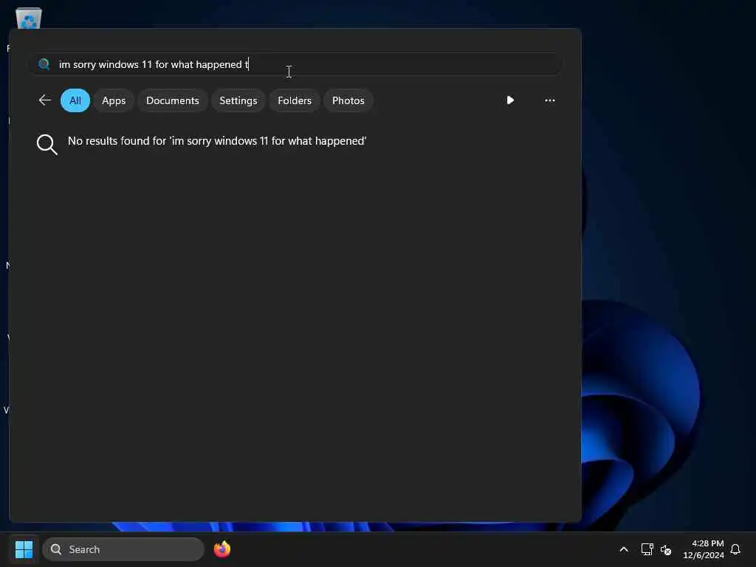Screen dimensions: 756x567
Task: Open the clock showing 4:28 PM
Action: tap(704, 549)
